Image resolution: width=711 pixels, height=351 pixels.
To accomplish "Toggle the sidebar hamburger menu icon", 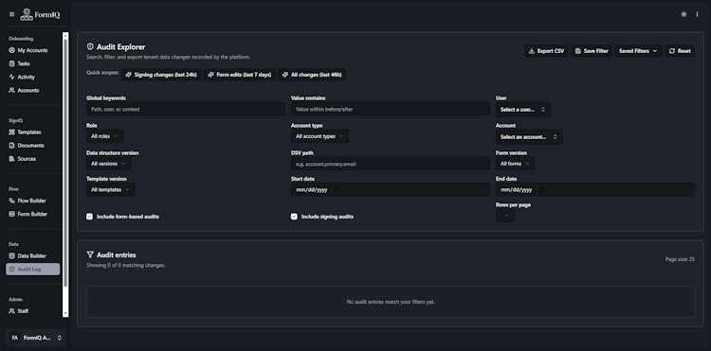I will pos(11,14).
